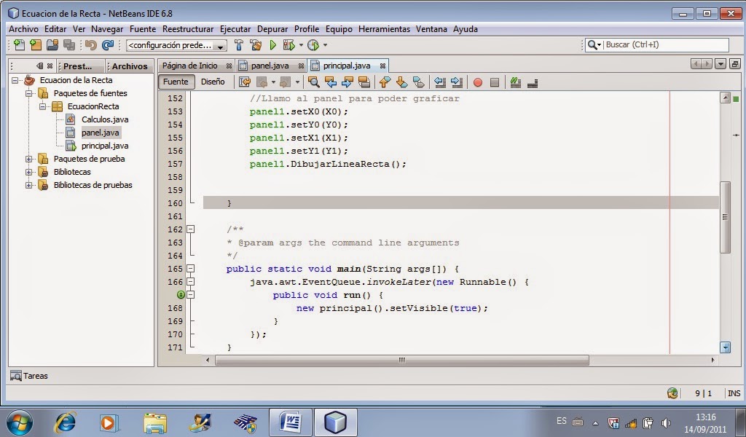
Task: Collapse main method fold at line 165
Action: tap(190, 269)
